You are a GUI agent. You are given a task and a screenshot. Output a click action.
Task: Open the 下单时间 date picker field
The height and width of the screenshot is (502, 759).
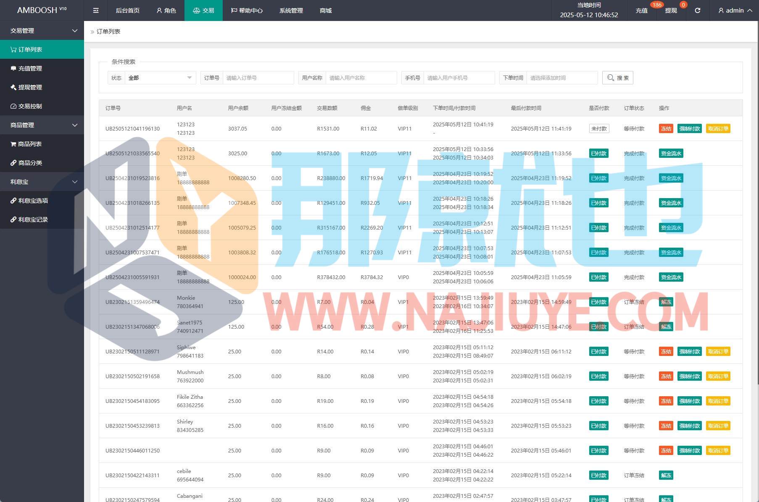(x=562, y=78)
